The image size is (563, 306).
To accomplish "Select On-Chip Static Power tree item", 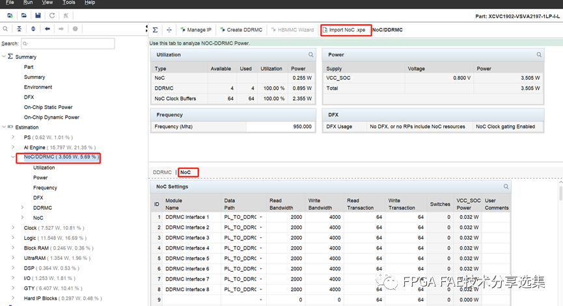I will point(49,107).
